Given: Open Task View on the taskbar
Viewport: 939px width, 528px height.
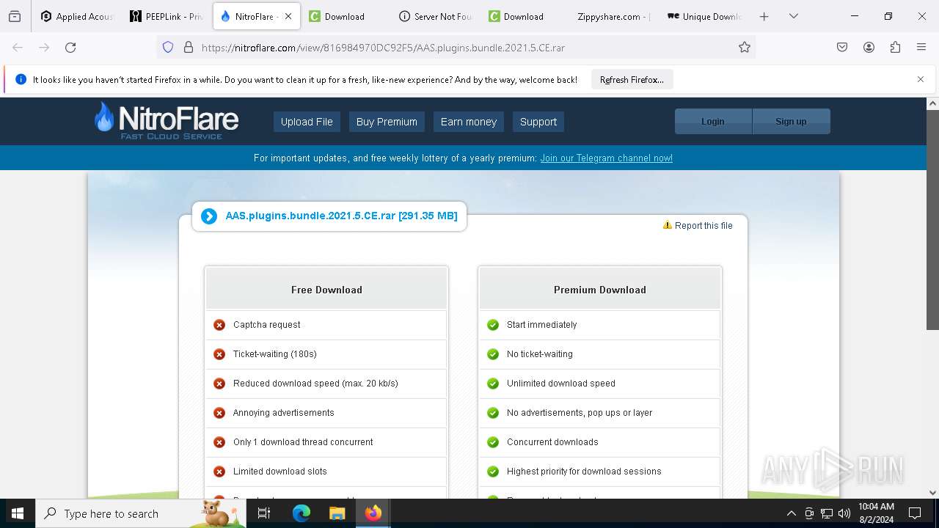Looking at the screenshot, I should click(x=264, y=513).
